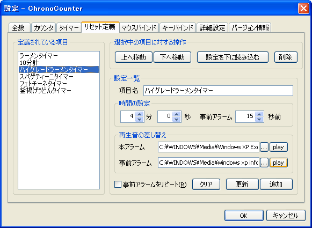This screenshot has height=228, width=312.
Task: Click the 下へ移動 button
Action: click(x=172, y=57)
